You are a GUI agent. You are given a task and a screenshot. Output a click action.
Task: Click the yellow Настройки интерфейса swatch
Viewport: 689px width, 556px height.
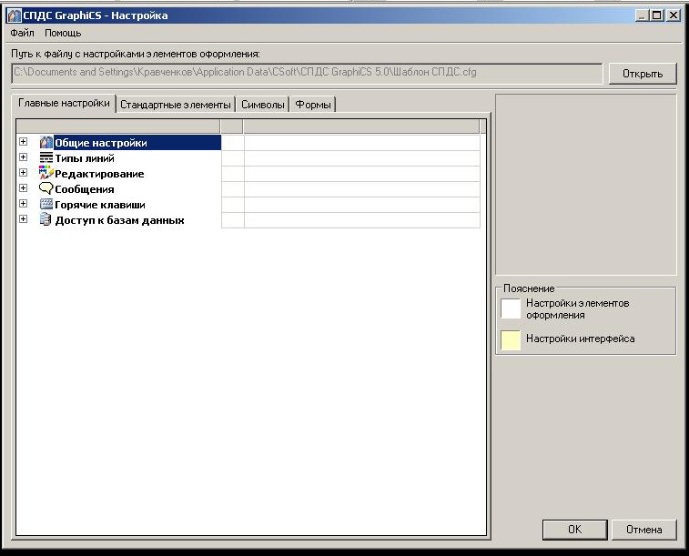[511, 340]
